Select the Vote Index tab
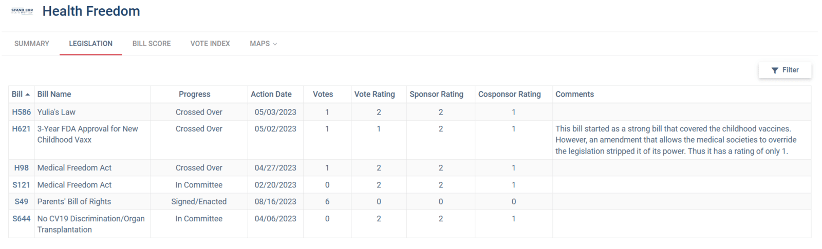The image size is (822, 249). click(210, 44)
